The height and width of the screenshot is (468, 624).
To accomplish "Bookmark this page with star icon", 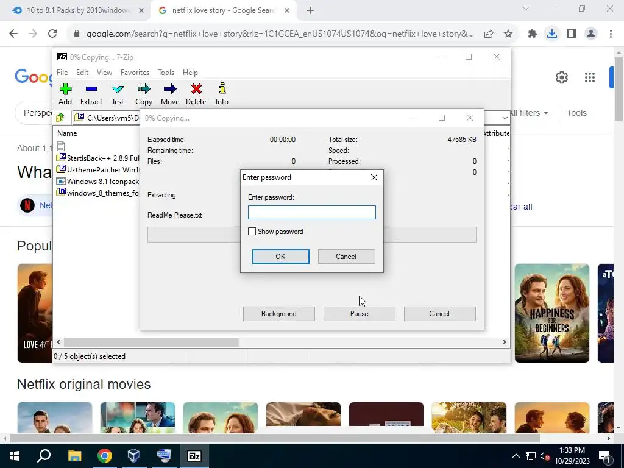I will 508,34.
